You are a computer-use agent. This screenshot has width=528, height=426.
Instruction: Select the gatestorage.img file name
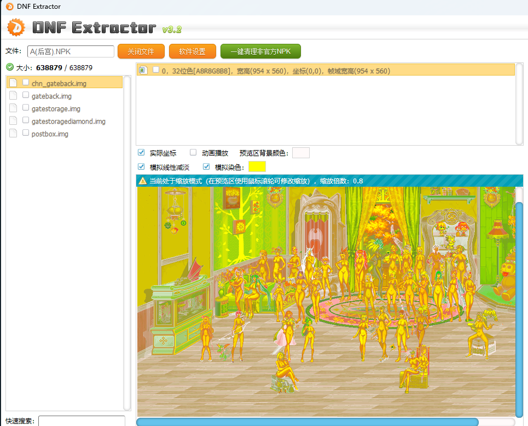[56, 109]
